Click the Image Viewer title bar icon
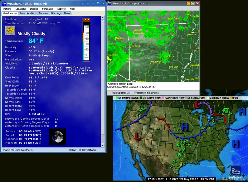This screenshot has height=182, width=248. pyautogui.click(x=109, y=3)
